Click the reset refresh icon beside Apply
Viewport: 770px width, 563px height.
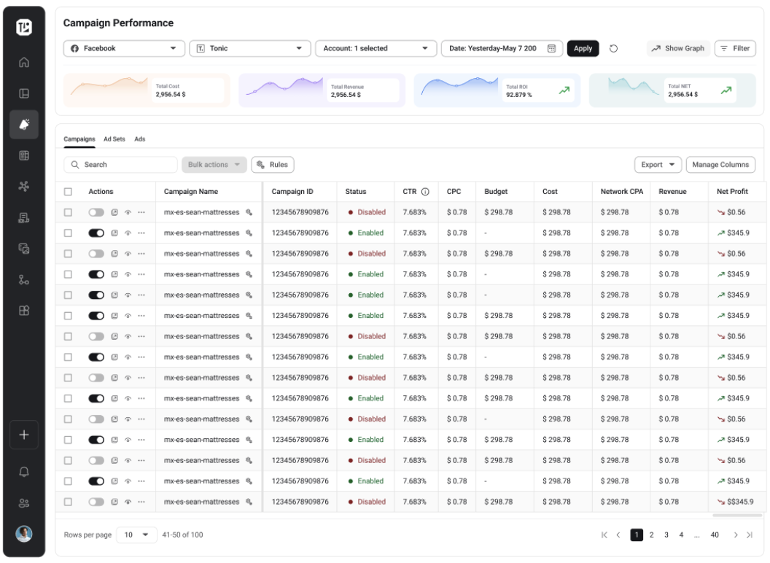pyautogui.click(x=613, y=49)
